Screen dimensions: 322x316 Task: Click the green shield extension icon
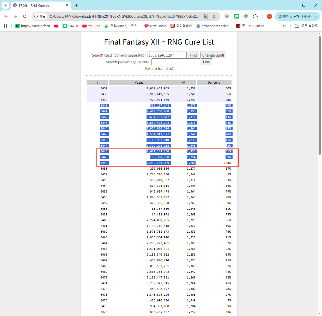point(246,16)
